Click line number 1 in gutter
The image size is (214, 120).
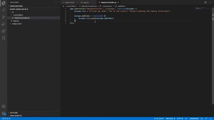click(66, 9)
